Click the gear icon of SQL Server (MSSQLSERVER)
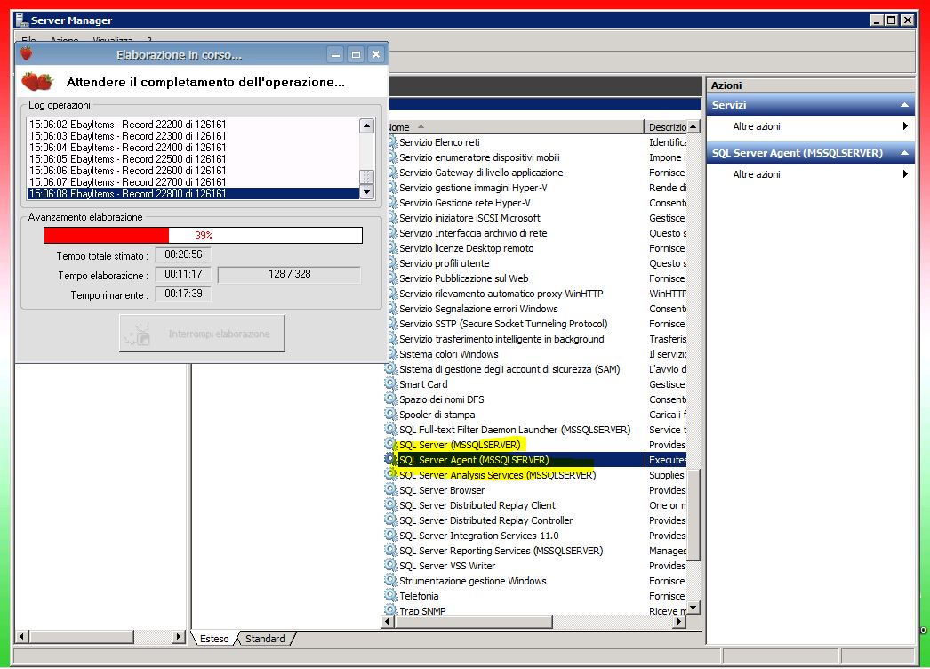The width and height of the screenshot is (930, 669). click(390, 445)
